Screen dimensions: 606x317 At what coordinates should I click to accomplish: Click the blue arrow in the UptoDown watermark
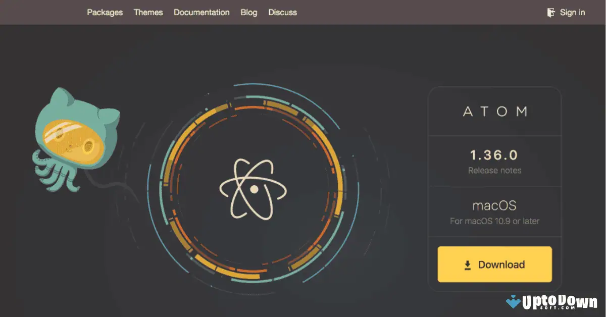tap(514, 302)
